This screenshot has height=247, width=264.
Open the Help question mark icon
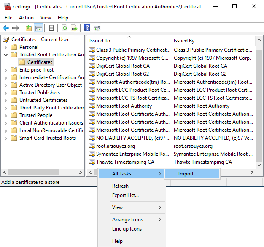pyautogui.click(x=87, y=28)
